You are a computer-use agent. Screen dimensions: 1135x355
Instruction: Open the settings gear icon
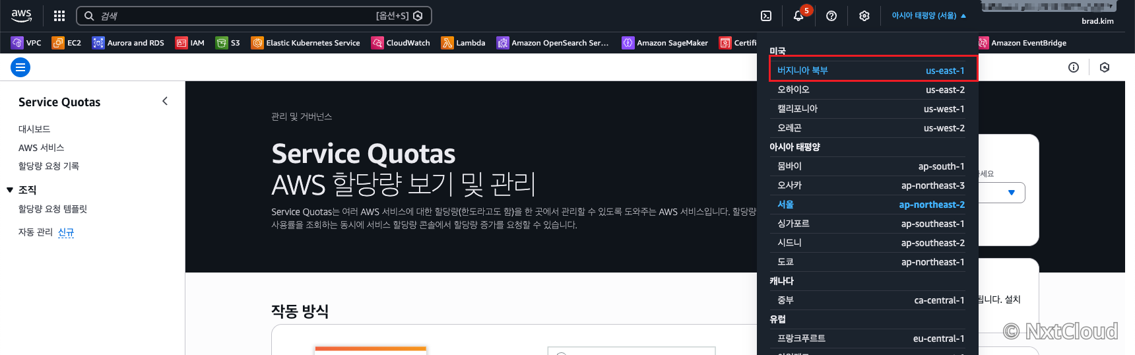coord(864,16)
